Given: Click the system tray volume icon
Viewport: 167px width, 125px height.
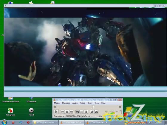Looking at the screenshot, I should coord(150,123).
